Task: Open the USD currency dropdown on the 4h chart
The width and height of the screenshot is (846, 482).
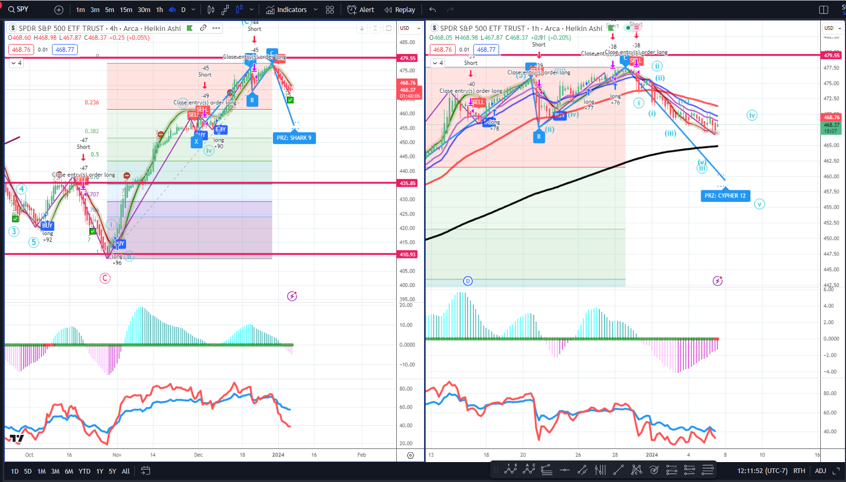Action: [x=410, y=28]
